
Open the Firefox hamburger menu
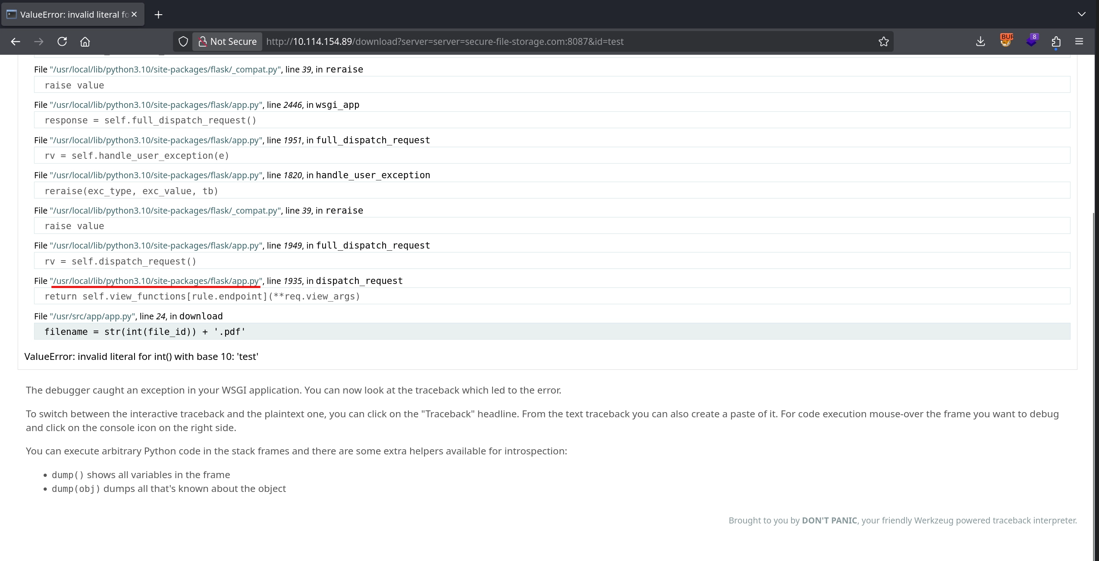[1079, 41]
